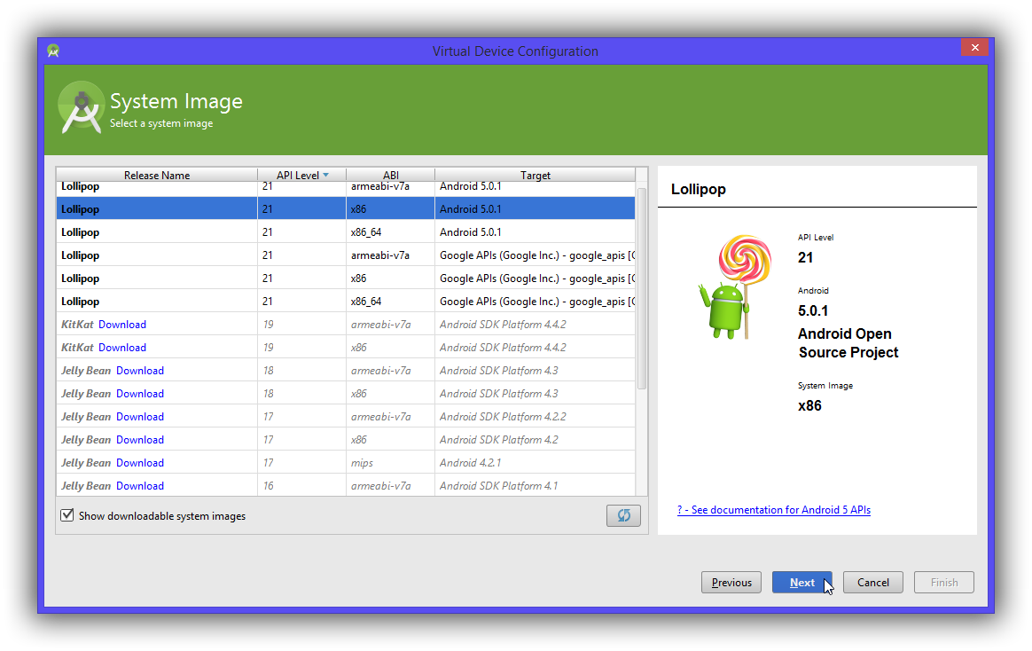Select Lollipop x86_64 Google APIs row
The image size is (1032, 651).
point(346,301)
